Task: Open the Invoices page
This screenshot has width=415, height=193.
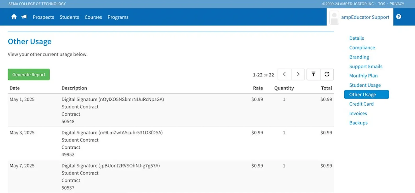Action: point(358,113)
